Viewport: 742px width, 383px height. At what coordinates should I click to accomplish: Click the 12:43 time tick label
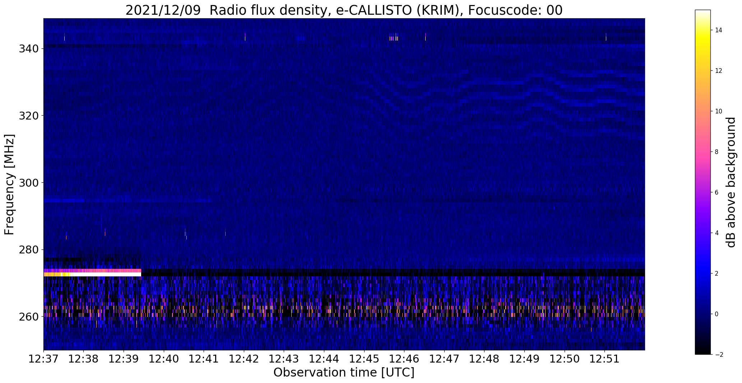[284, 359]
